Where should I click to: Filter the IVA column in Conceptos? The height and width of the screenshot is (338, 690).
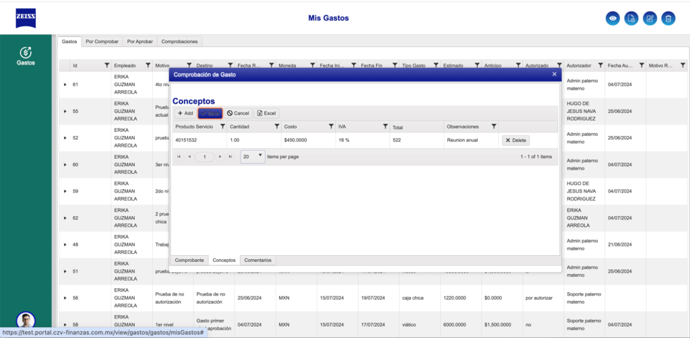click(385, 127)
